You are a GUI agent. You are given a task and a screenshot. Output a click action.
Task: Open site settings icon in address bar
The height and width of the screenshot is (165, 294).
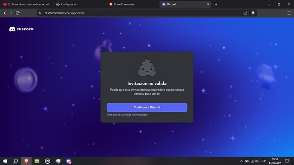tap(40, 13)
